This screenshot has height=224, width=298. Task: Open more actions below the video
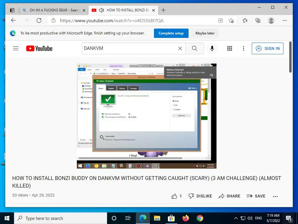[x=275, y=196]
